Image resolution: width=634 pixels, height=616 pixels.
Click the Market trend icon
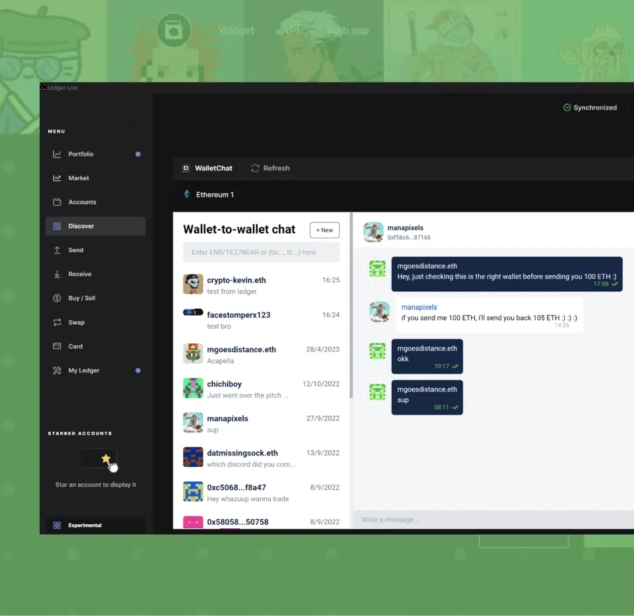tap(57, 178)
